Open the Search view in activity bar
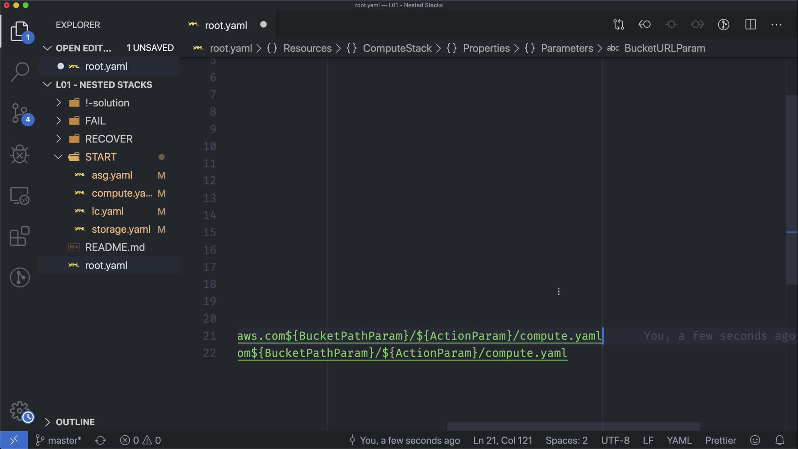Image resolution: width=798 pixels, height=449 pixels. pyautogui.click(x=20, y=72)
